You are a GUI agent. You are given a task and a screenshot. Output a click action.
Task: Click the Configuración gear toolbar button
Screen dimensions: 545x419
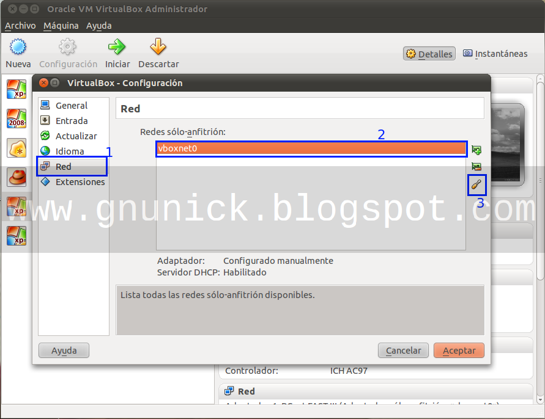point(68,53)
